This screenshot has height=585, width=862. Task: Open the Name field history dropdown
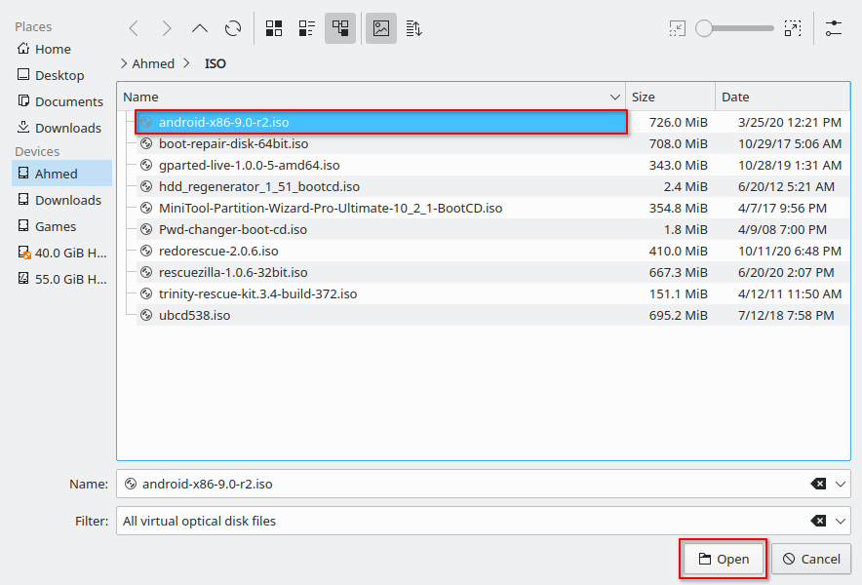click(x=840, y=484)
